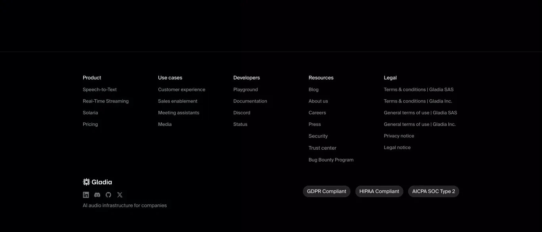Click the Legal column heading
The height and width of the screenshot is (232, 542).
[x=390, y=78]
